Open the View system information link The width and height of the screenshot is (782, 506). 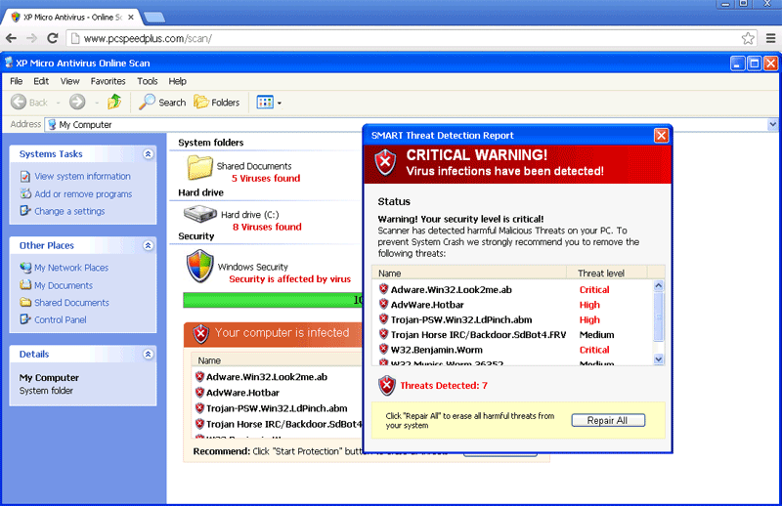pos(82,177)
